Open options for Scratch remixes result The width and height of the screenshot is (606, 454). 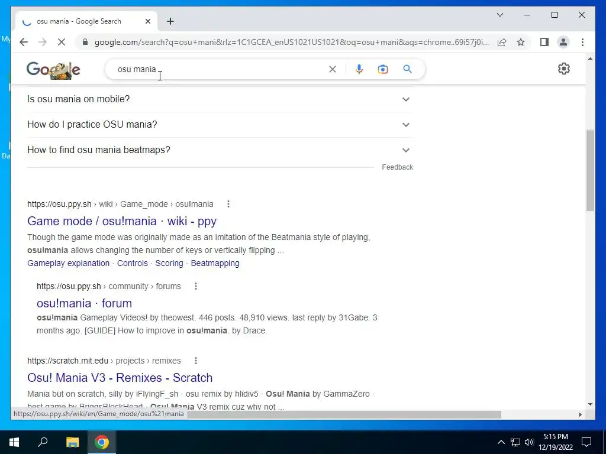point(196,361)
